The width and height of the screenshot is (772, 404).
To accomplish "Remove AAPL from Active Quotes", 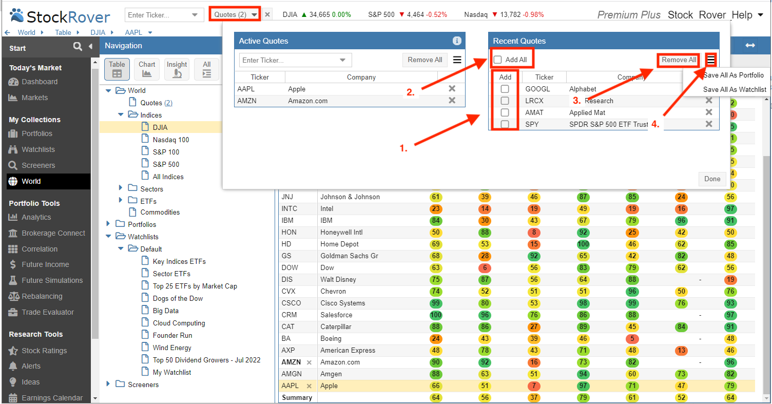I will coord(452,89).
